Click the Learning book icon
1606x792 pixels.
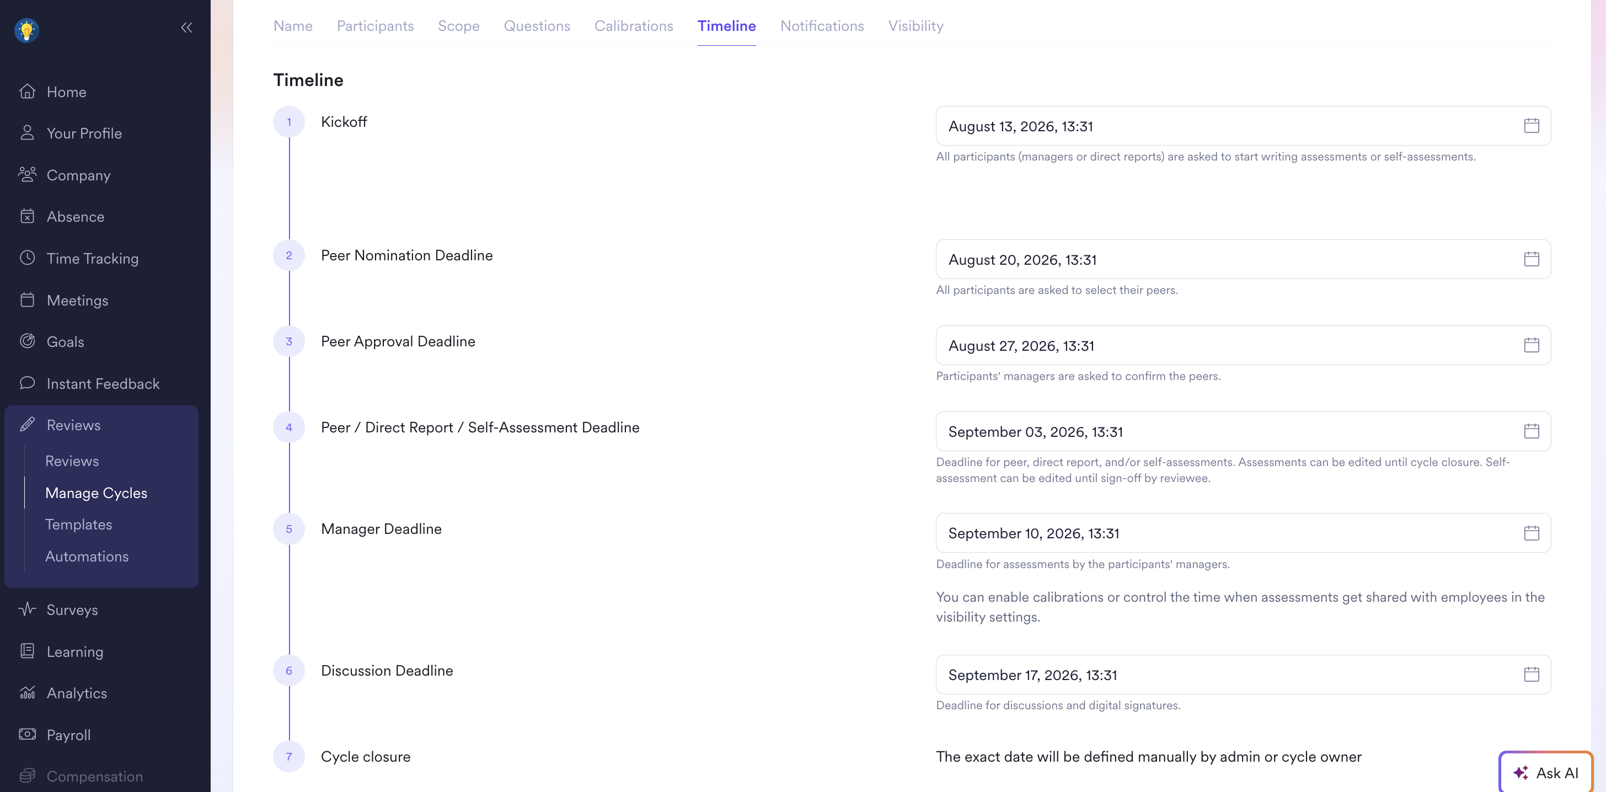click(x=28, y=651)
